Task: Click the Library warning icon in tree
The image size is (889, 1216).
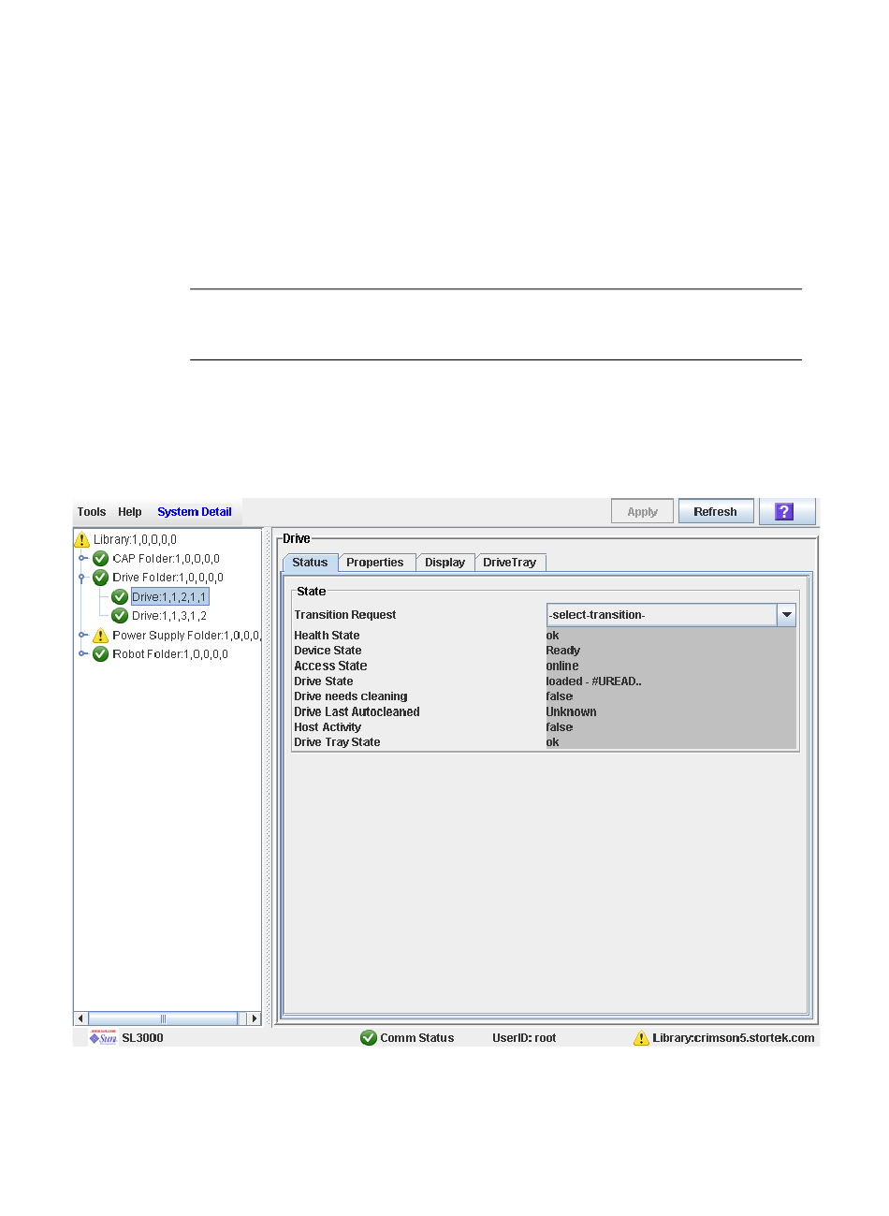Action: [x=82, y=540]
